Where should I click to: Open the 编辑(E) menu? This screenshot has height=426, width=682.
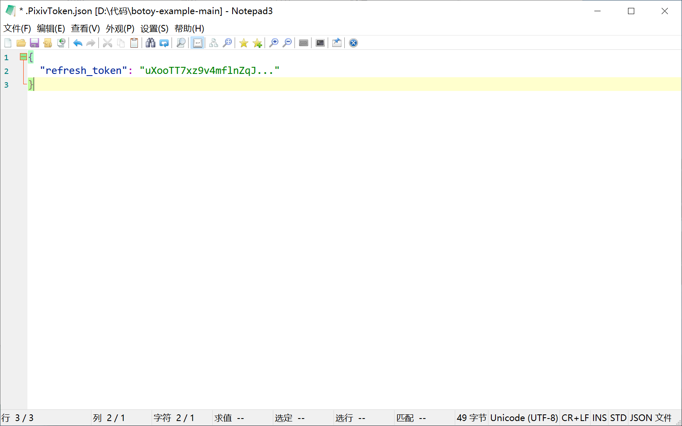51,29
